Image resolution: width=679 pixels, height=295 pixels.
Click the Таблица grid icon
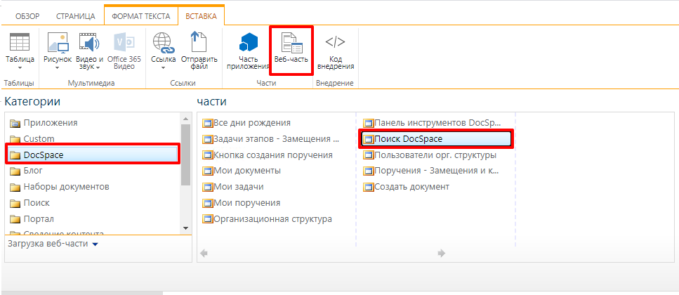point(20,42)
